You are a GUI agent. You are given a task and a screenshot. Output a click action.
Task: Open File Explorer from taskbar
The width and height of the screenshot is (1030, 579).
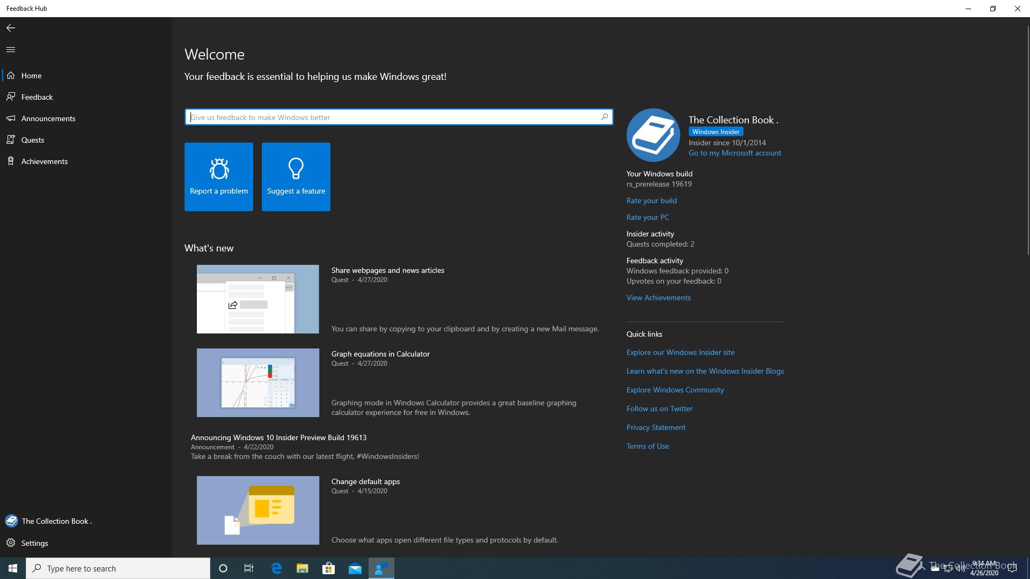[x=303, y=568]
